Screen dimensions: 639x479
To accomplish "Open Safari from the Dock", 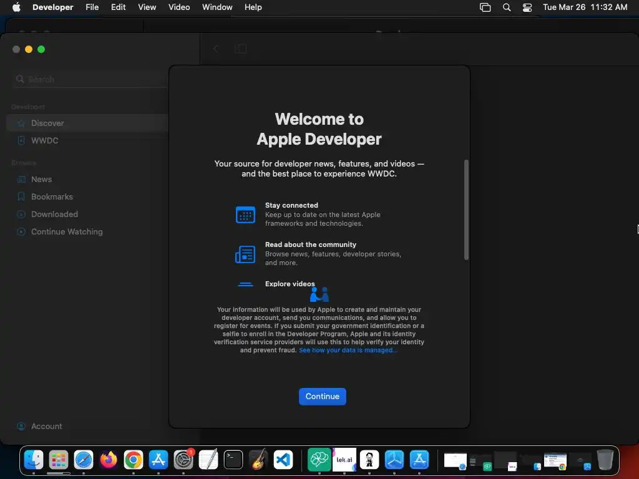I will (84, 460).
